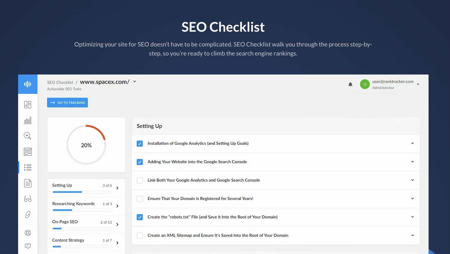Screen dimensions: 450x254
Task: Open the bar chart rank tracking icon
Action: pos(28,120)
